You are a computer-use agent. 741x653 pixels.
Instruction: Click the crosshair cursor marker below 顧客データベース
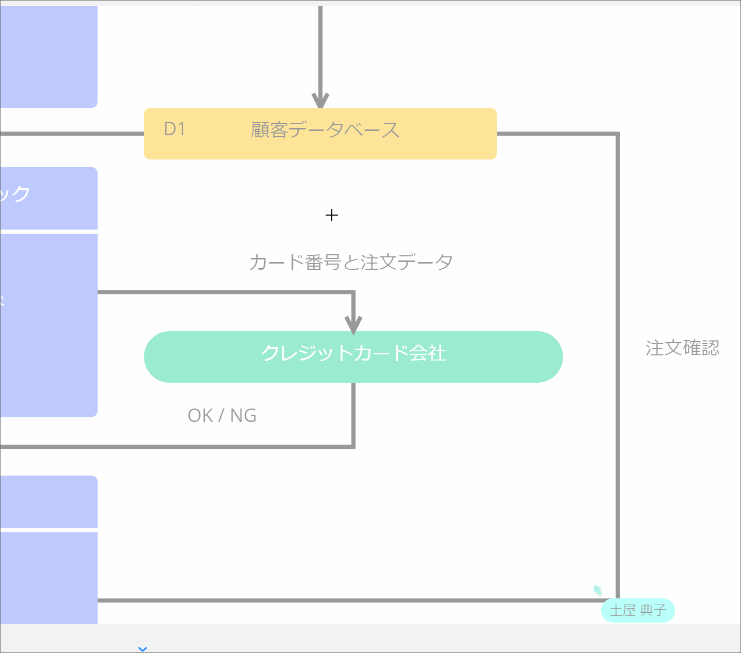[x=332, y=215]
